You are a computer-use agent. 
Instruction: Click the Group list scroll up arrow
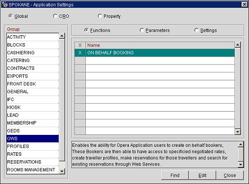click(62, 36)
